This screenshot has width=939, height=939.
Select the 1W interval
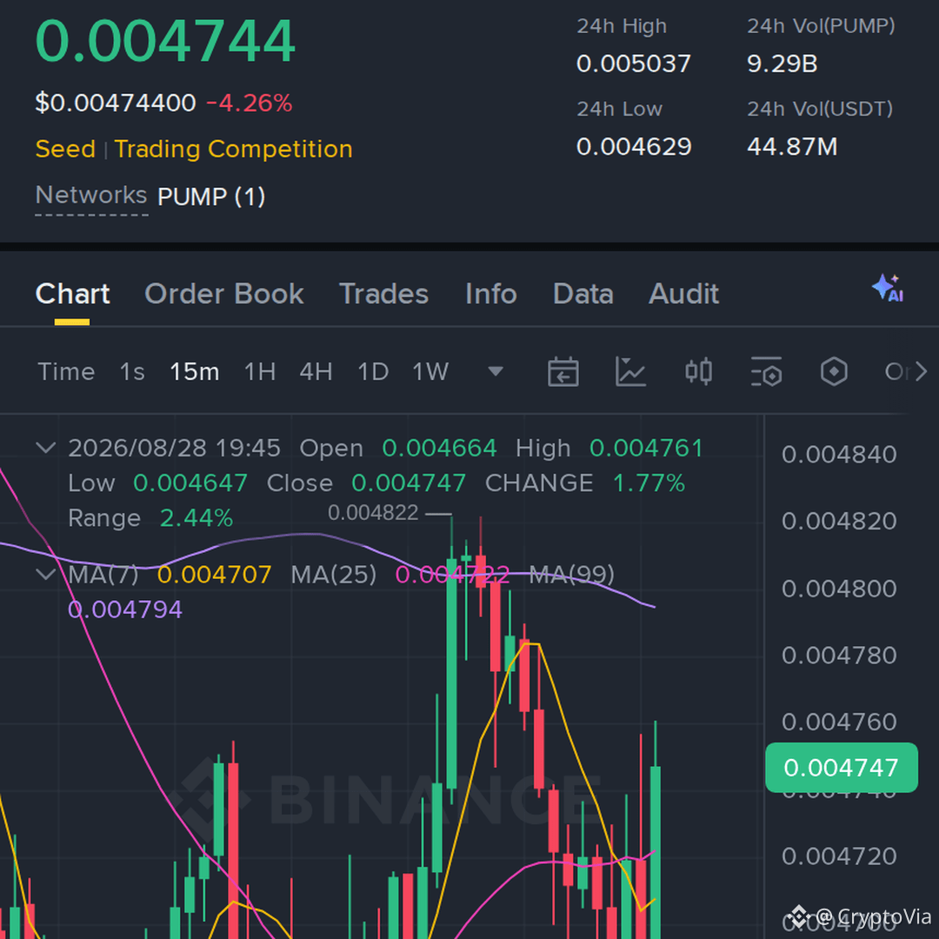tap(430, 372)
